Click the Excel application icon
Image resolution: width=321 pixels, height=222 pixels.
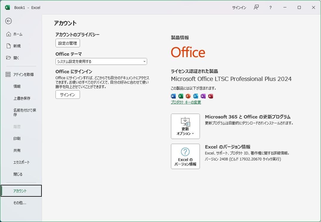(x=180, y=96)
